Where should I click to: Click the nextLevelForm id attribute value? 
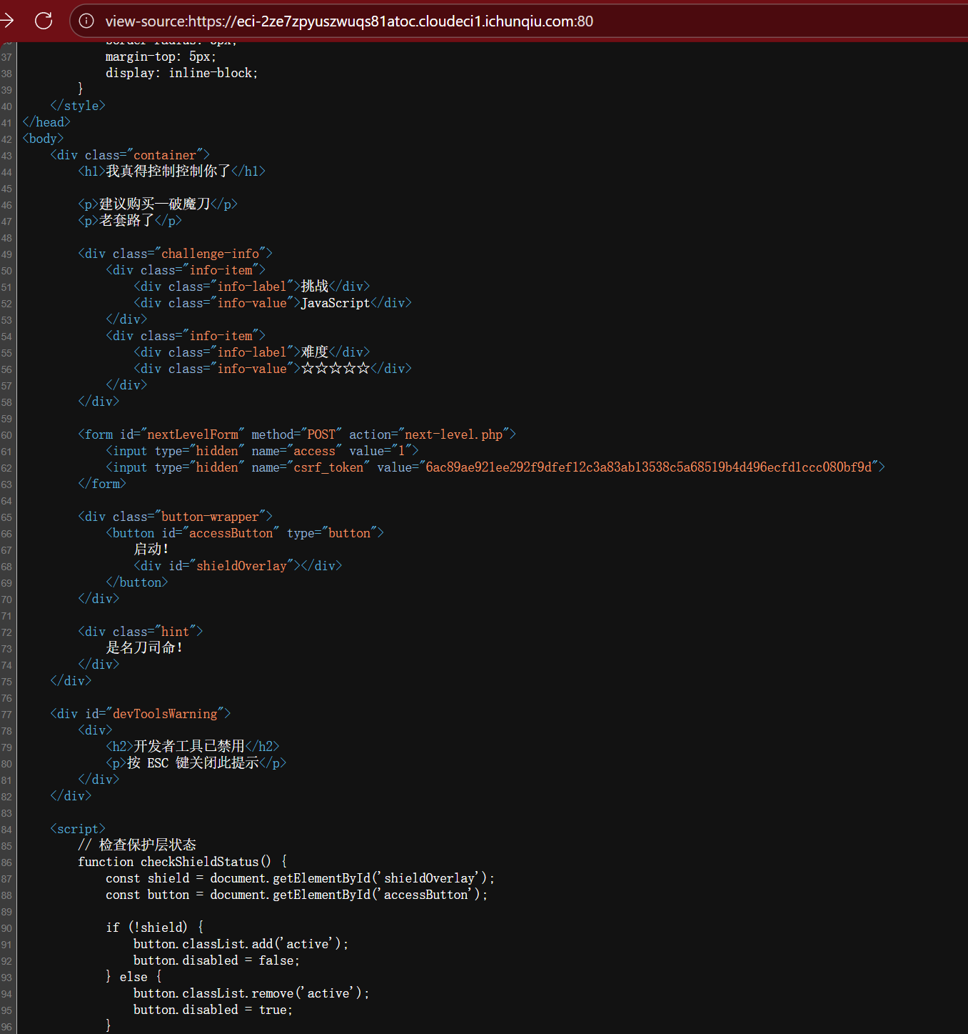[193, 434]
